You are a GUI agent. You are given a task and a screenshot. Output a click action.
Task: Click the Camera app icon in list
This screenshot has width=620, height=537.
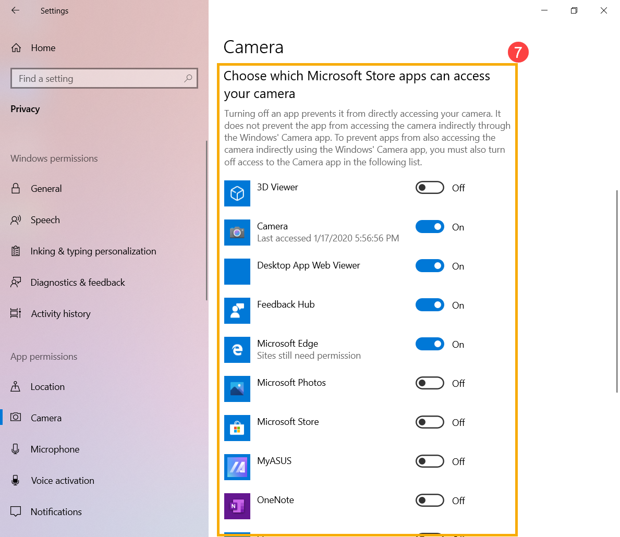(237, 233)
